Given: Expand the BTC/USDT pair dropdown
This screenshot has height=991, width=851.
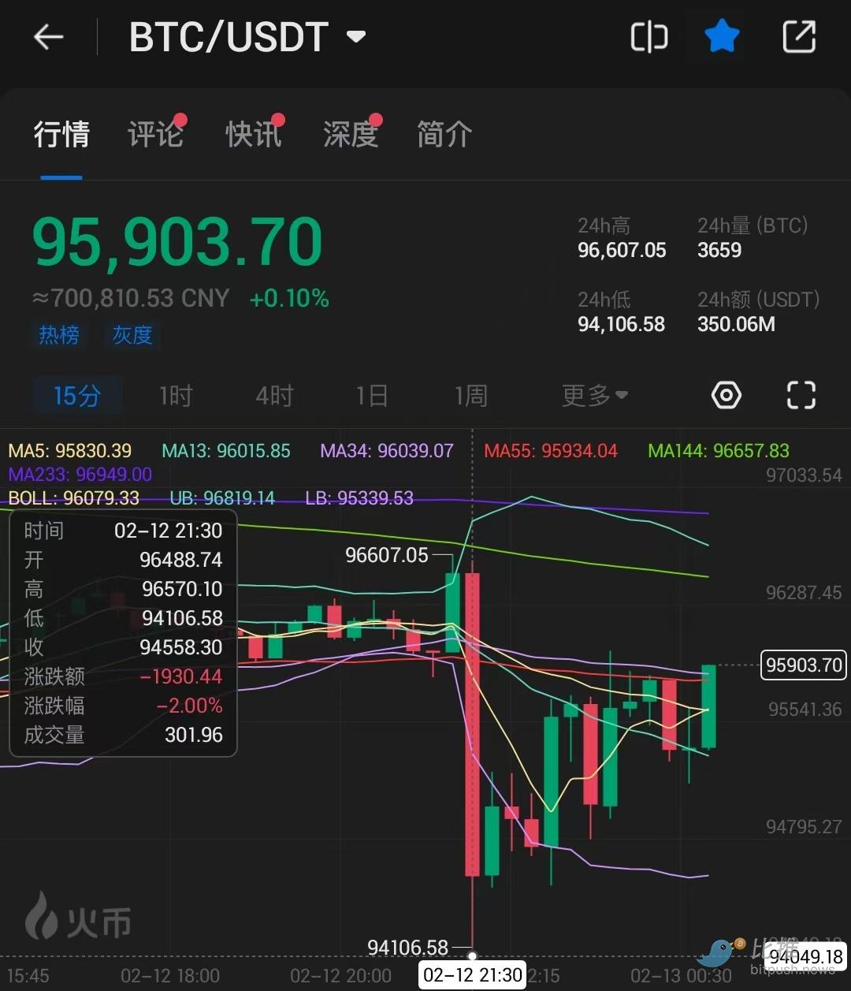Looking at the screenshot, I should pos(356,37).
